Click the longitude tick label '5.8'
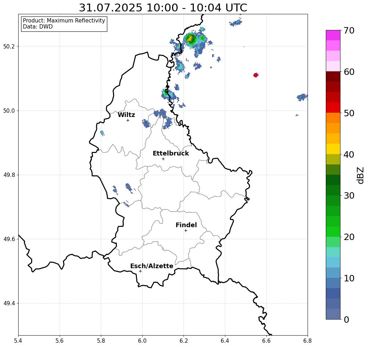This screenshot has width=368, height=347. [x=101, y=341]
